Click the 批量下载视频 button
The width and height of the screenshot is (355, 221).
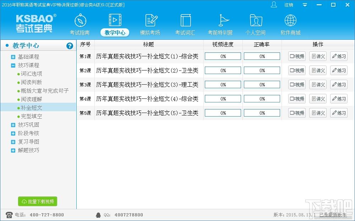(38, 201)
